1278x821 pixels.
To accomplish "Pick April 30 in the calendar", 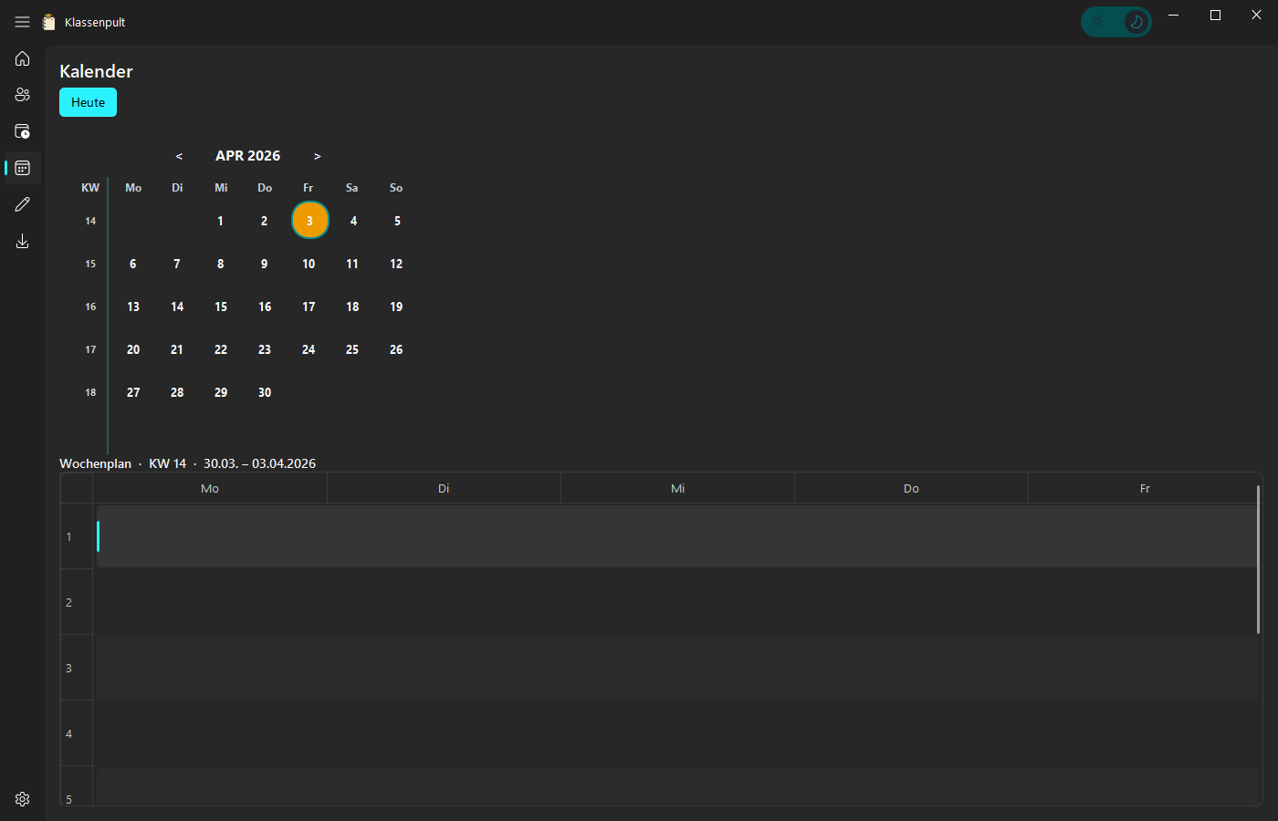I will (x=265, y=392).
